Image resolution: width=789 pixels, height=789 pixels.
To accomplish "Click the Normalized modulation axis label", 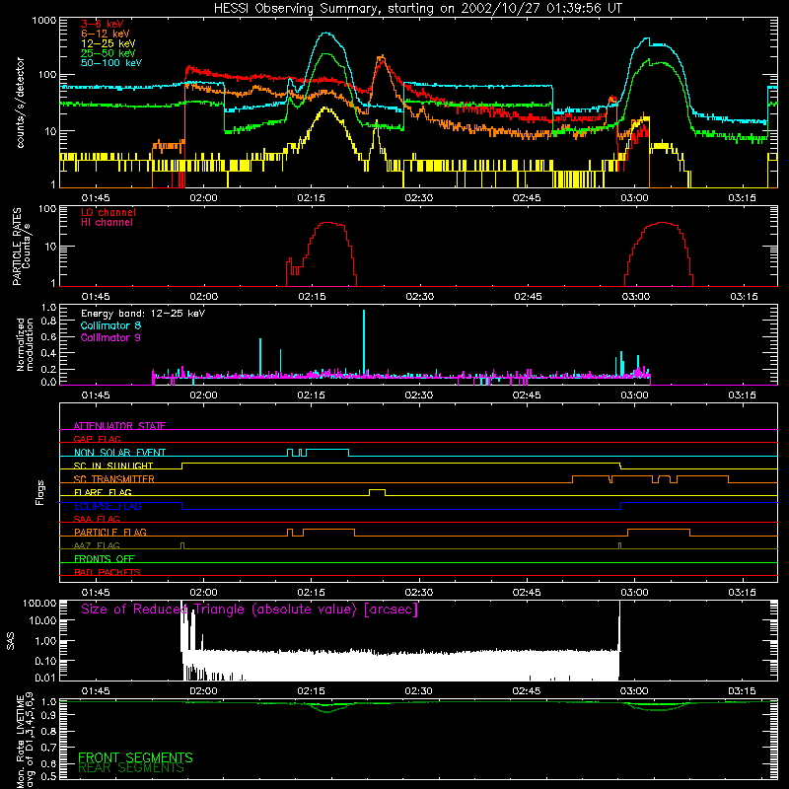I will pos(25,344).
